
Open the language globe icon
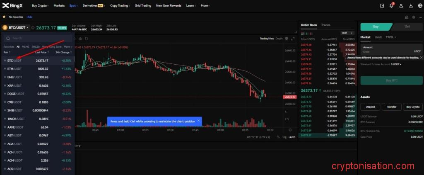click(x=419, y=6)
